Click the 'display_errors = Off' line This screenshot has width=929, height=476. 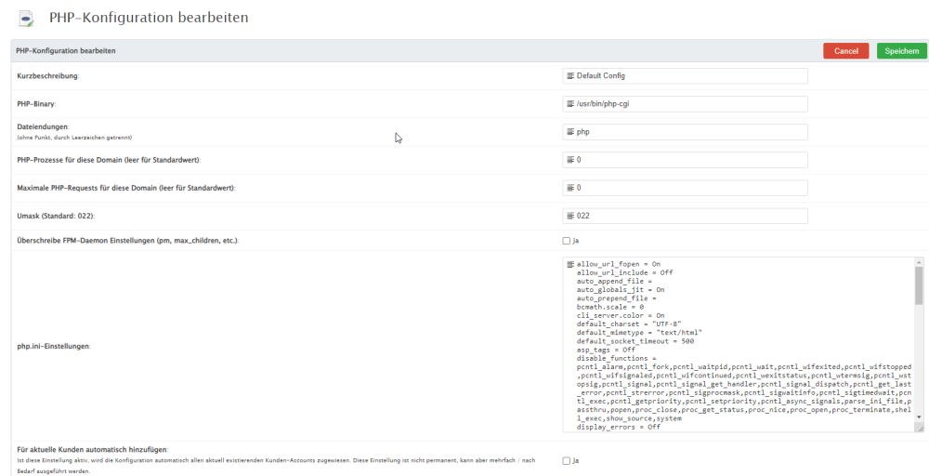pos(619,427)
